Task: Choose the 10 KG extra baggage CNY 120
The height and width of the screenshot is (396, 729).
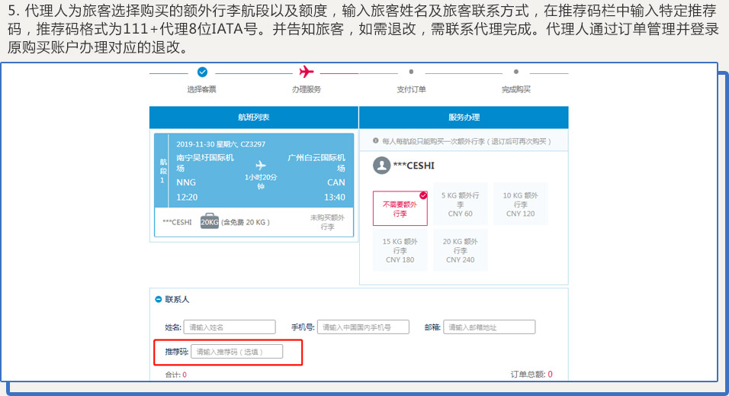Action: 520,204
